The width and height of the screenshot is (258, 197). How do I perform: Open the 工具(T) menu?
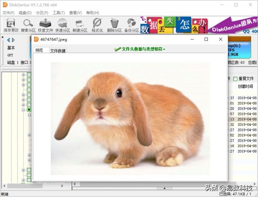point(59,13)
